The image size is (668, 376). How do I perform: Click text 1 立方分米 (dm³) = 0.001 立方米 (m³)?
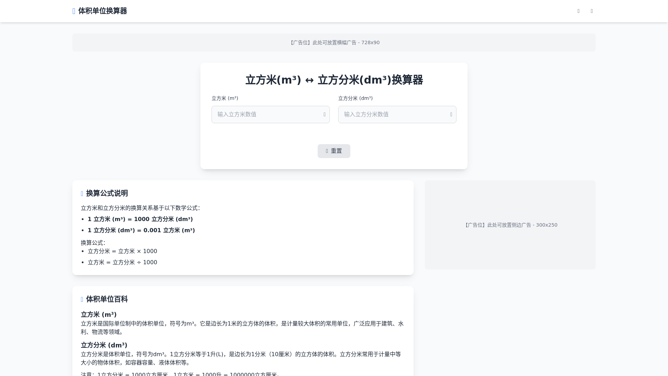pos(141,230)
